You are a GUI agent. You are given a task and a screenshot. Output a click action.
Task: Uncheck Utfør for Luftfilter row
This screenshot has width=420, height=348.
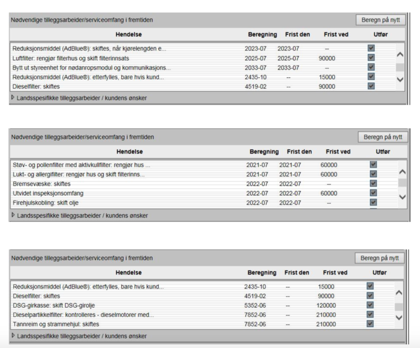click(x=371, y=58)
